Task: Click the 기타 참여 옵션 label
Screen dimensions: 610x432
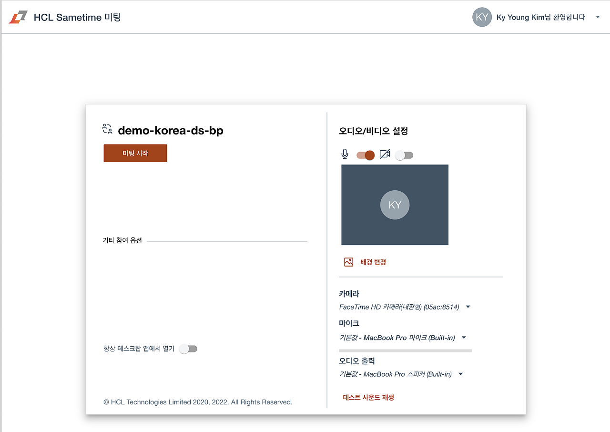Action: click(x=122, y=240)
